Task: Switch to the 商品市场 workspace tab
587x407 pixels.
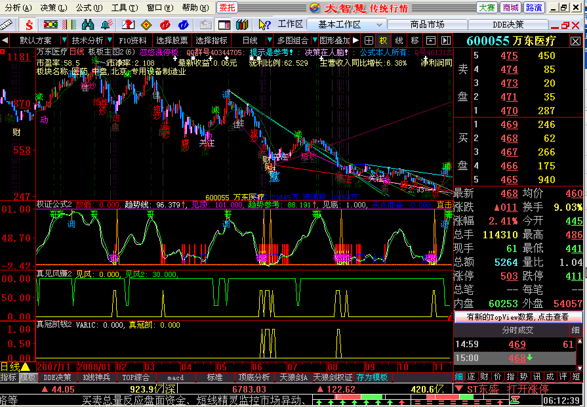Action: [x=427, y=25]
